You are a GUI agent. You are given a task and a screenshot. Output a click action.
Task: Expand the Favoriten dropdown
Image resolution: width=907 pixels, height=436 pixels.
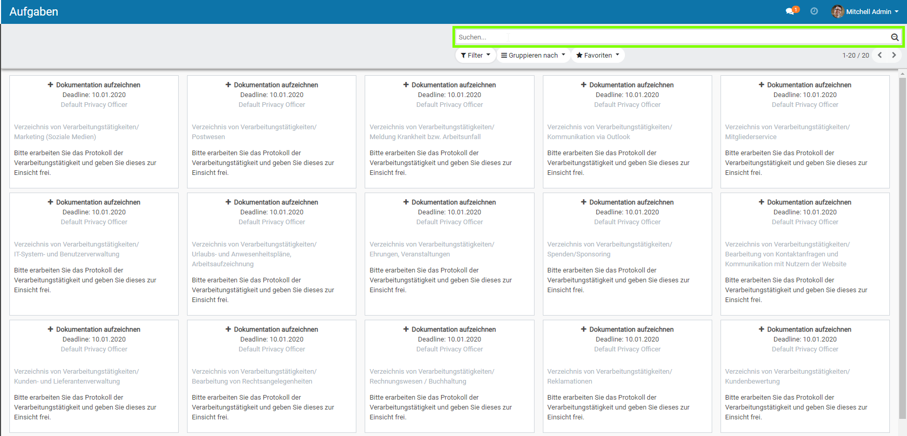(x=597, y=55)
